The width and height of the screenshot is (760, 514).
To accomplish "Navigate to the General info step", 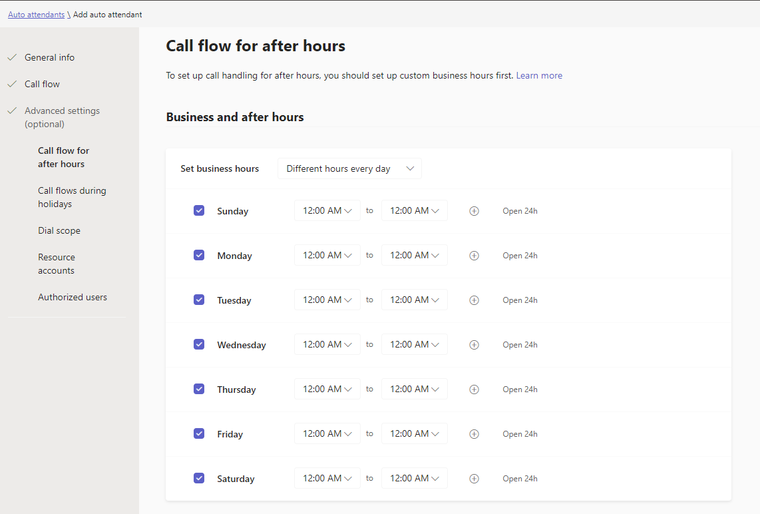I will [49, 57].
